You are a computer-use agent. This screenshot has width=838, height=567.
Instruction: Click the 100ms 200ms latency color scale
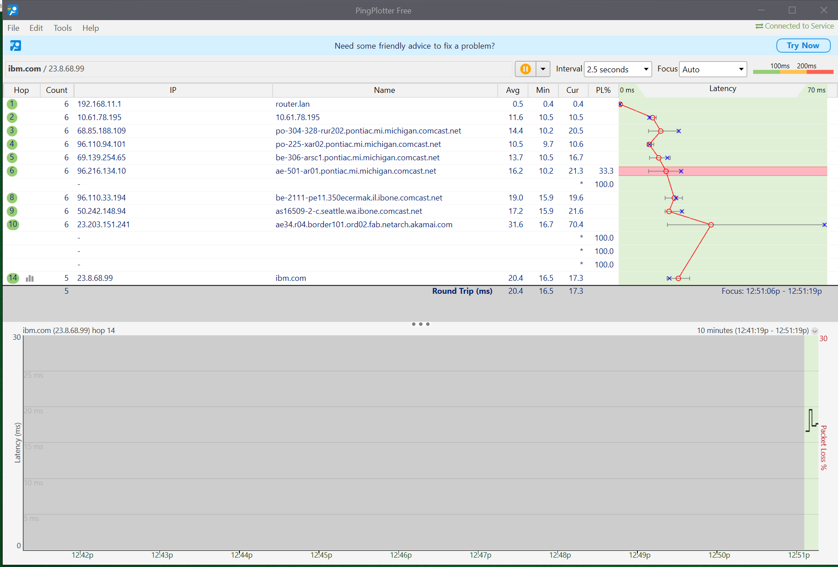point(793,68)
